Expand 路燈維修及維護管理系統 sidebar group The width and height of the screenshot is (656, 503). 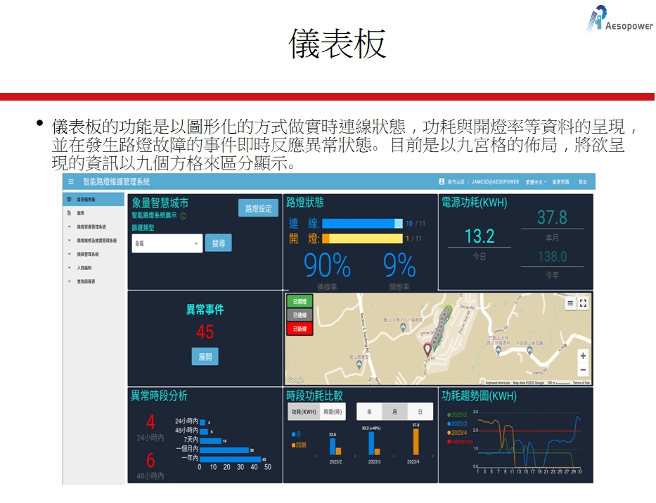click(x=92, y=241)
